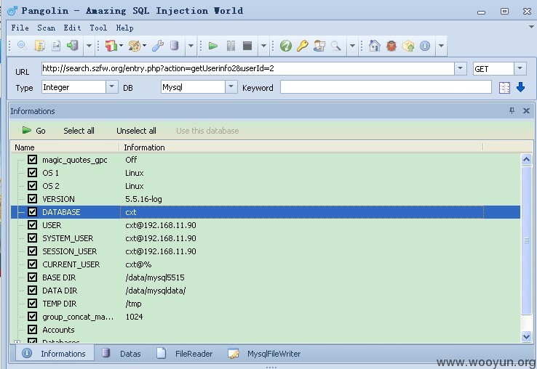Click the red-green books toolbar icon

pos(111,46)
